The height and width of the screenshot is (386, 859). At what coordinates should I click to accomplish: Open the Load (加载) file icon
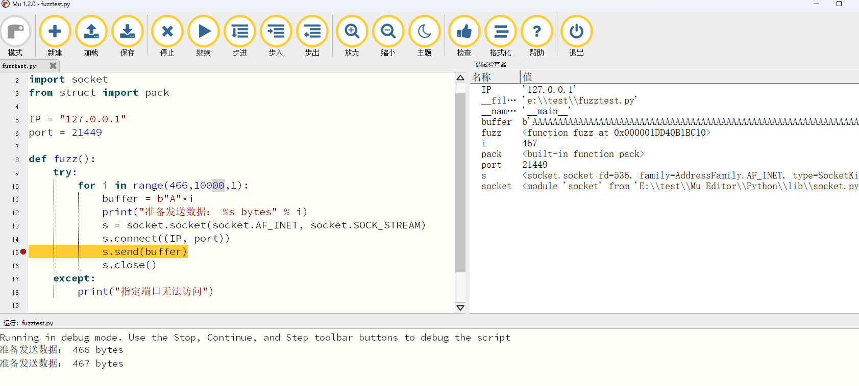coord(91,32)
